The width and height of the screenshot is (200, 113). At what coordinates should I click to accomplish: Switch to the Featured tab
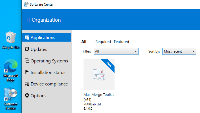tap(121, 42)
